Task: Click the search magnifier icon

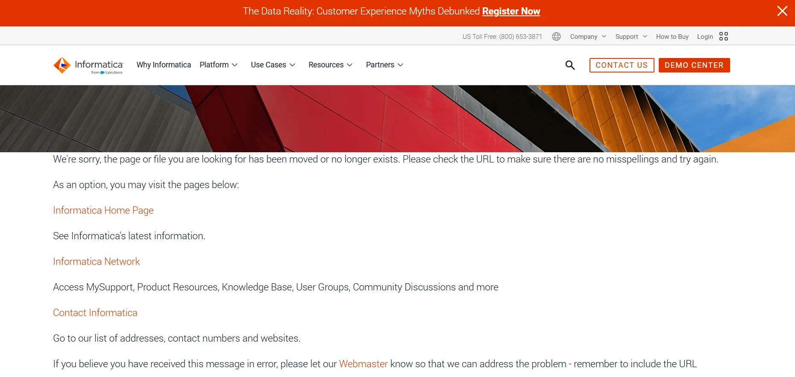Action: [x=570, y=65]
